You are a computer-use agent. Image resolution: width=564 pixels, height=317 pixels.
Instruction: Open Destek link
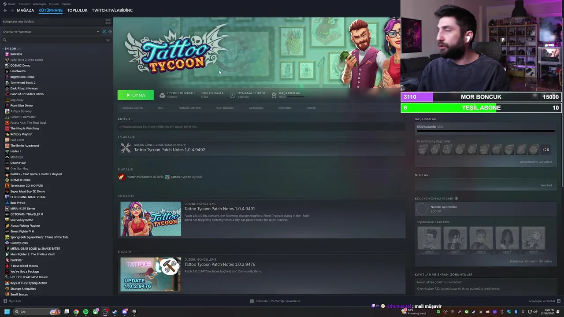pos(311,108)
